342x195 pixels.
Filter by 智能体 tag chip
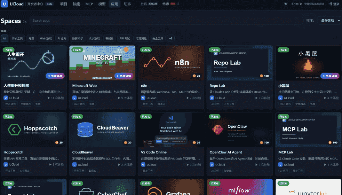109,38
